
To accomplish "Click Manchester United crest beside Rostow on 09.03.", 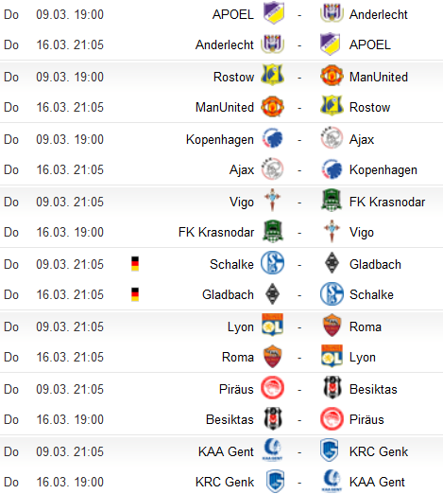I will [x=332, y=76].
